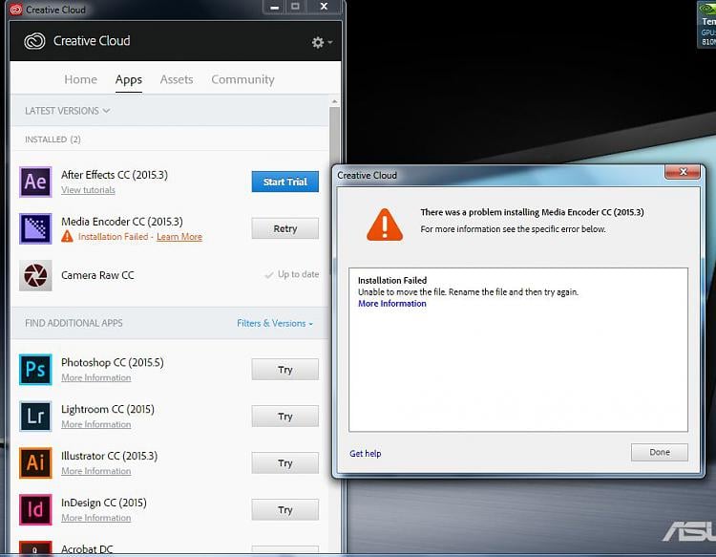Image resolution: width=716 pixels, height=557 pixels.
Task: Click the Creative Cloud logo in header
Action: click(x=34, y=41)
